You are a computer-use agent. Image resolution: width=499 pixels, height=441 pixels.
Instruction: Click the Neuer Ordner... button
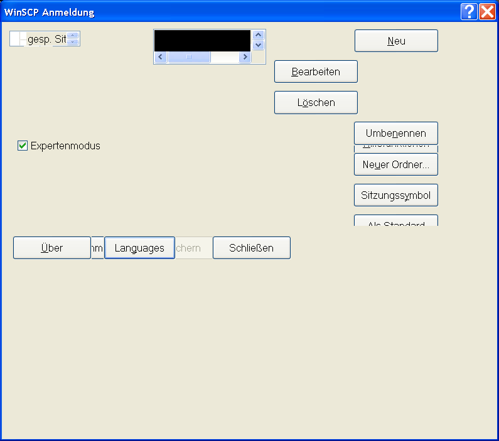pos(396,164)
